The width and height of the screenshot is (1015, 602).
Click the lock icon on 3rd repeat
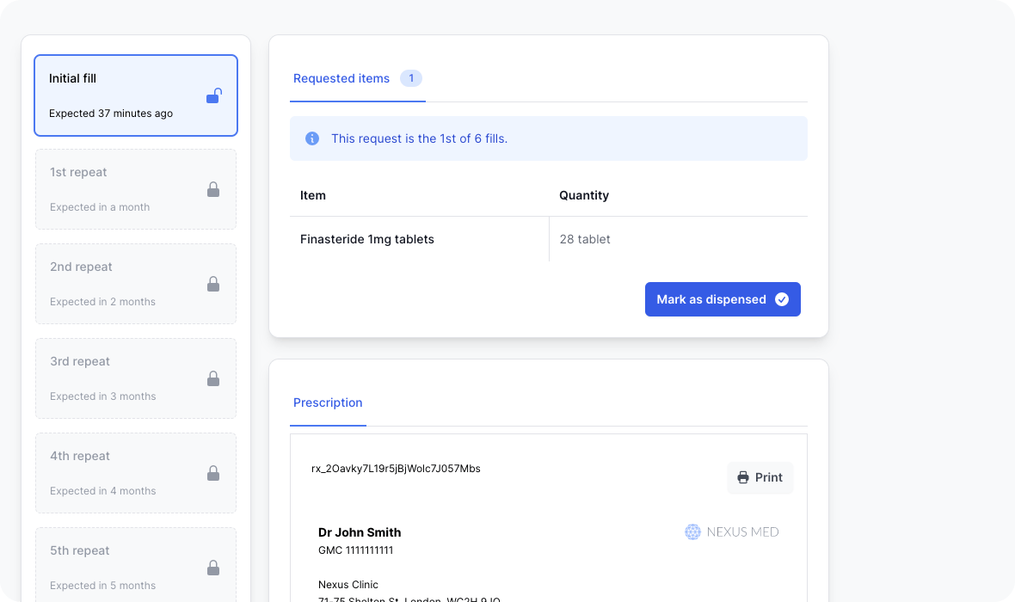[213, 378]
